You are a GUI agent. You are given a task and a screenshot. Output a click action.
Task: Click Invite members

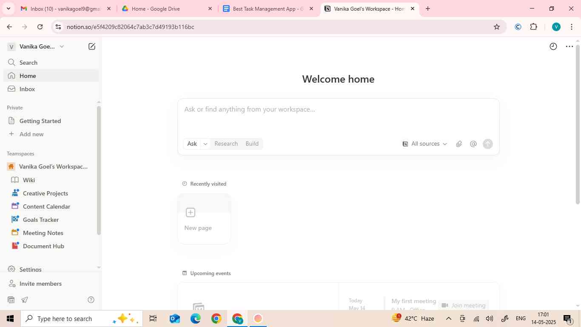pyautogui.click(x=40, y=284)
